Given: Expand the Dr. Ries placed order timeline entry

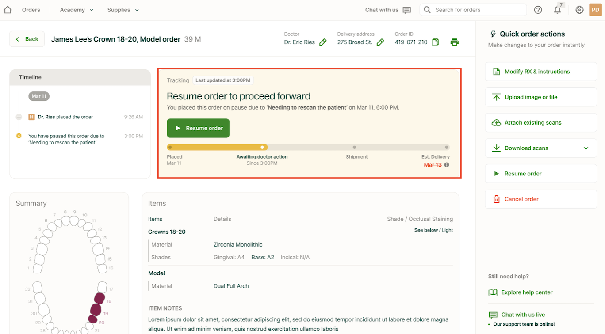Looking at the screenshot, I should pyautogui.click(x=19, y=117).
